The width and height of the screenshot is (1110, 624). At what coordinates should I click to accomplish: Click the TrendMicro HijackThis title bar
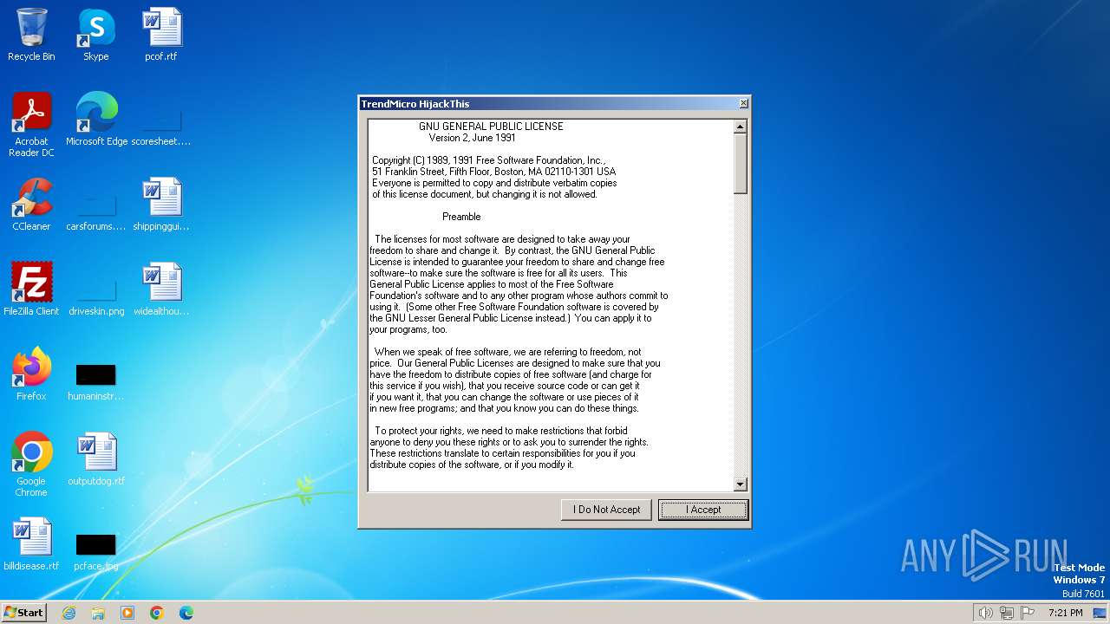coord(548,103)
